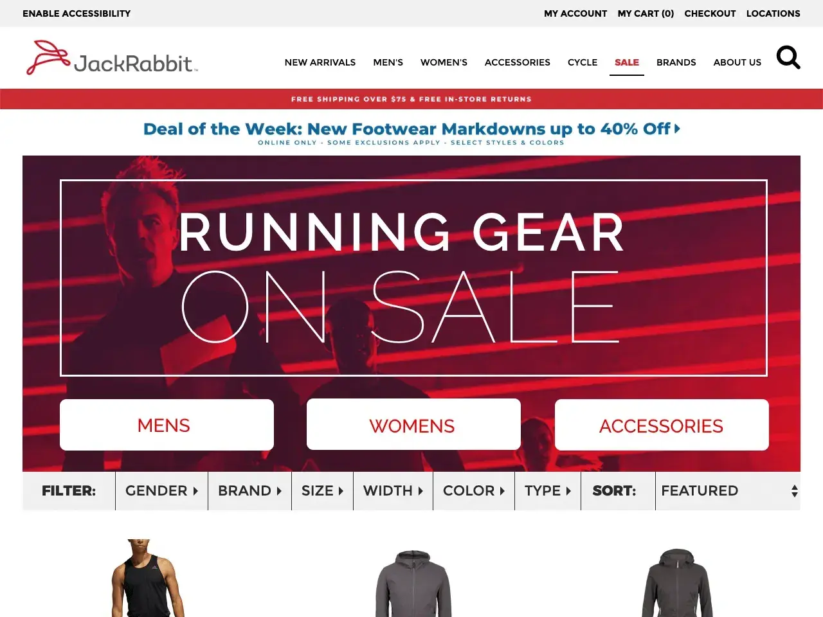Click the Deal of the Week arrow
Screen dimensions: 823x617
677,129
